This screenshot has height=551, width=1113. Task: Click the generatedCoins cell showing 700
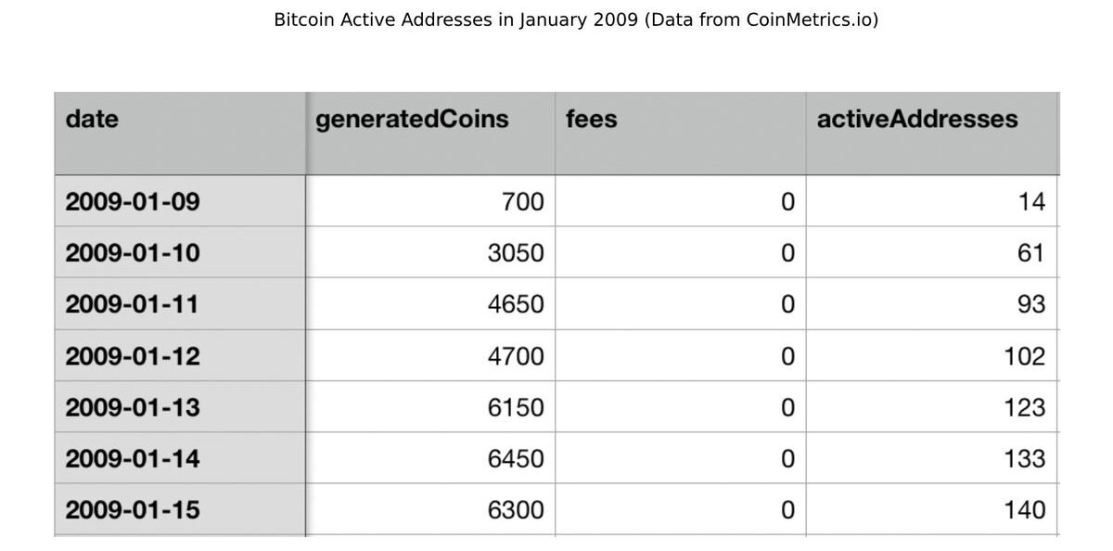click(x=522, y=201)
